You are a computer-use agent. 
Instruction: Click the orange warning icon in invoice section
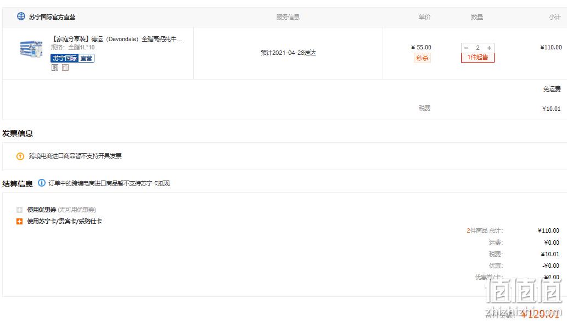20,156
